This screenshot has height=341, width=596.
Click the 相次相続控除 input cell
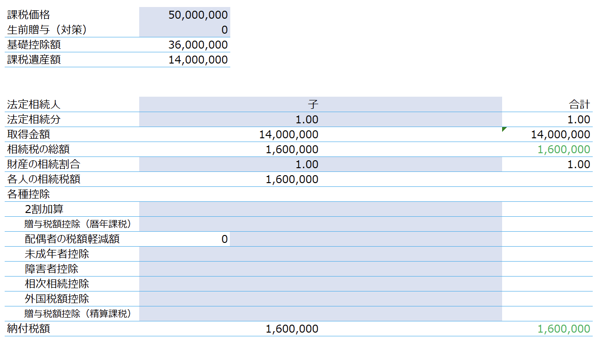(320, 284)
